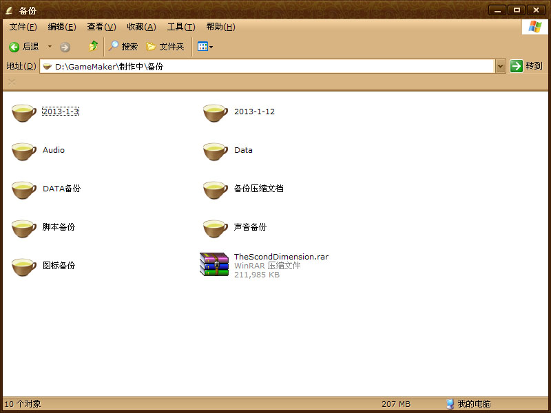This screenshot has height=413, width=551.
Task: Click the 207 MB status bar size
Action: pyautogui.click(x=396, y=404)
